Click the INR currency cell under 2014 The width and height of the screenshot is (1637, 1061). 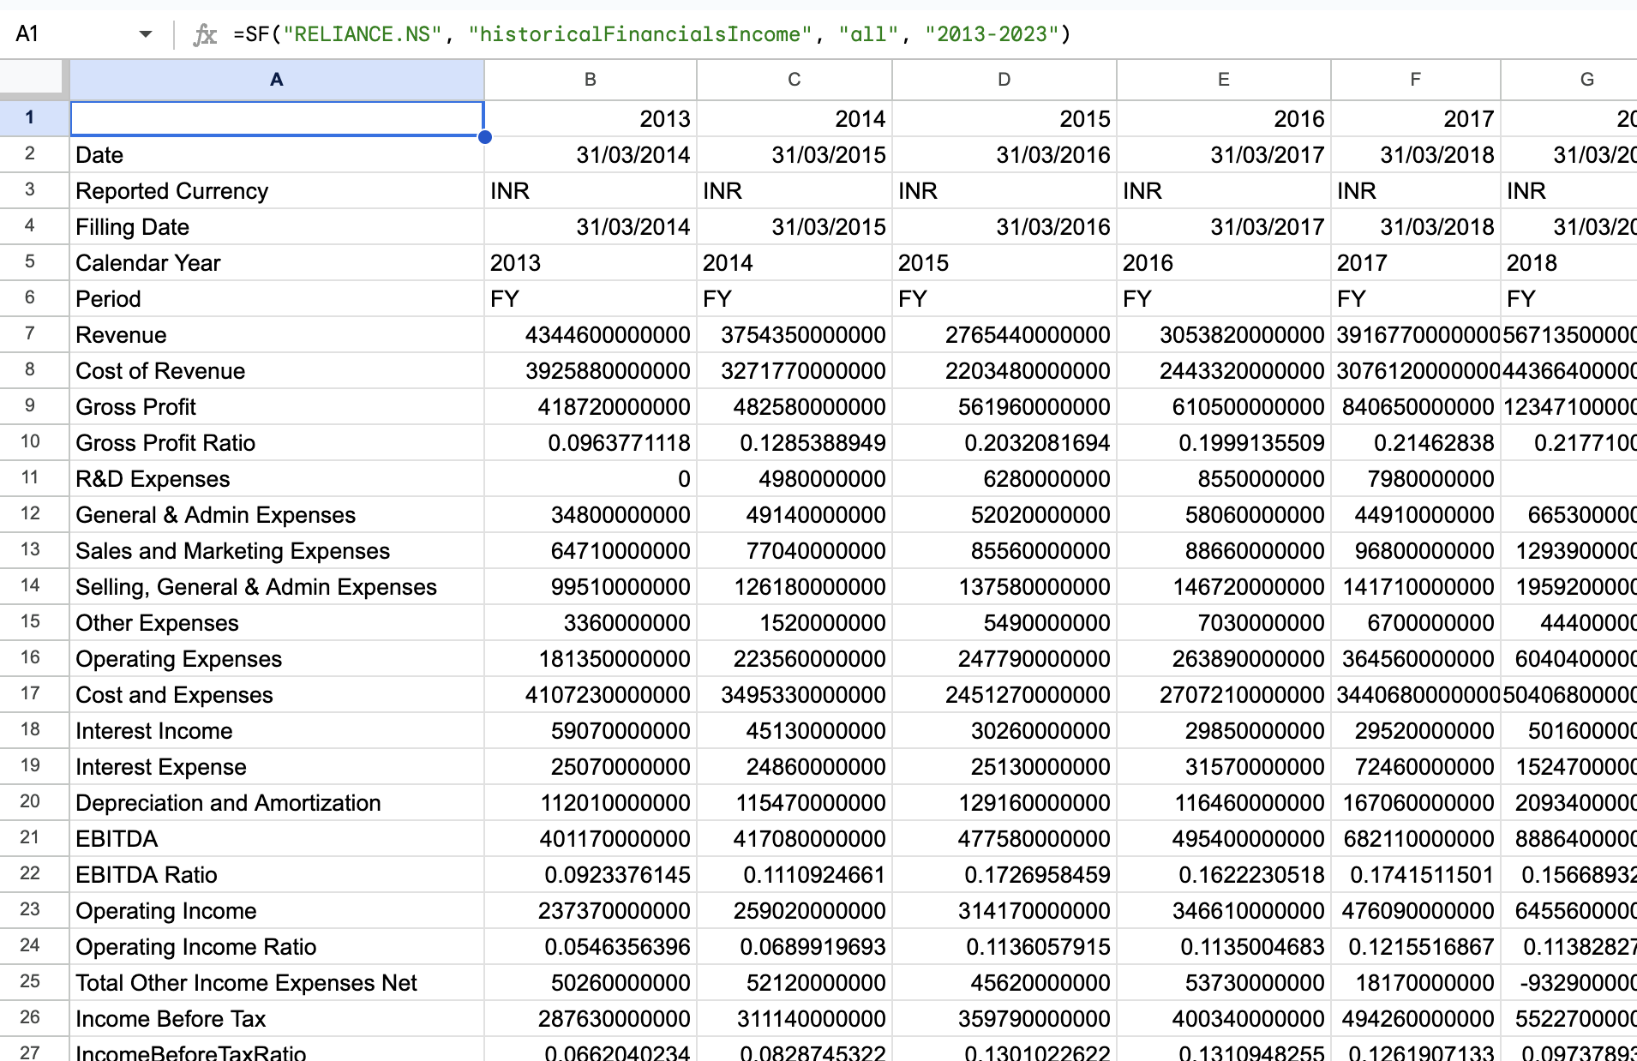pos(793,190)
